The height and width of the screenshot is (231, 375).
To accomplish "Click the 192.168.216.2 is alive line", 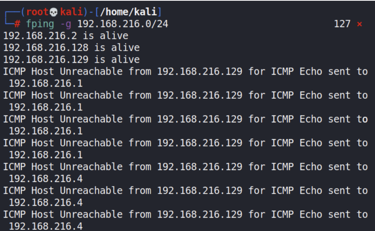I will [x=66, y=36].
